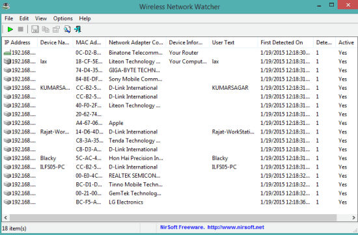The image size is (358, 235).
Task: Click the device icon on the Hon Hai row
Action: [x=7, y=158]
